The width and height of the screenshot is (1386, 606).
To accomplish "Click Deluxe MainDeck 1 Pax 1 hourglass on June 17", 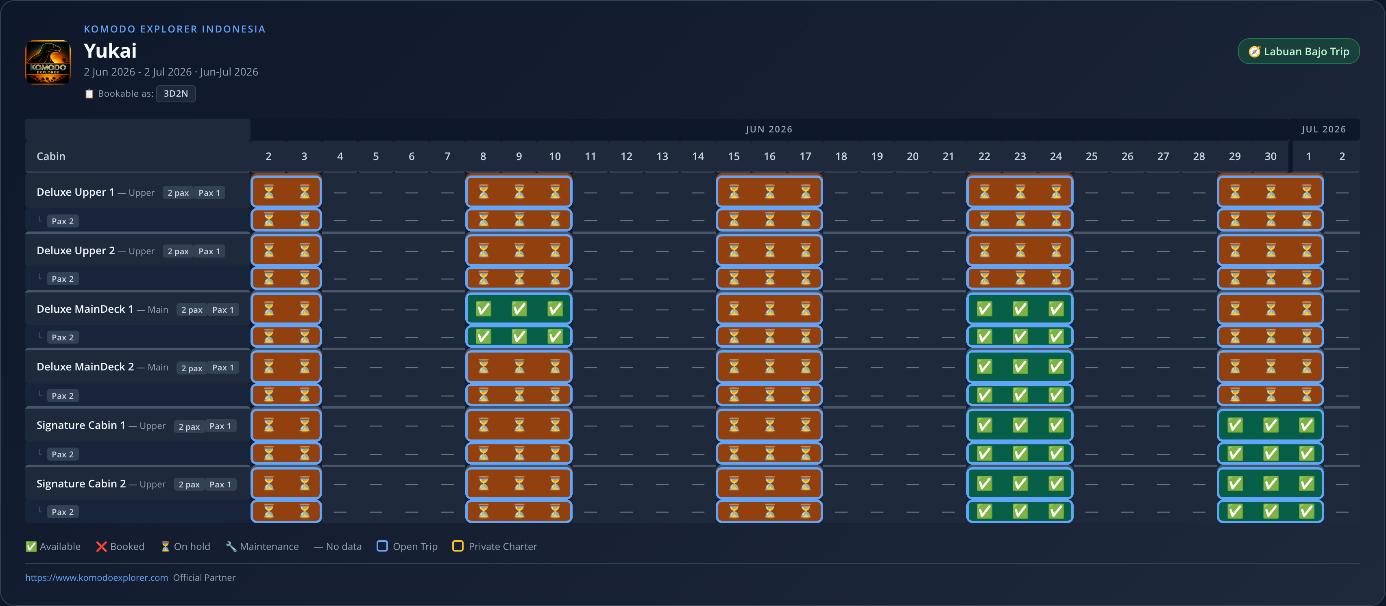I will 806,309.
